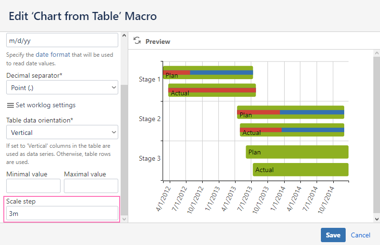380x245 pixels.
Task: Click the preview pane scroll-down arrow
Action: (377, 219)
